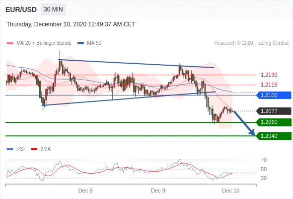Click the green 1.2060 support tag

[x=274, y=122]
